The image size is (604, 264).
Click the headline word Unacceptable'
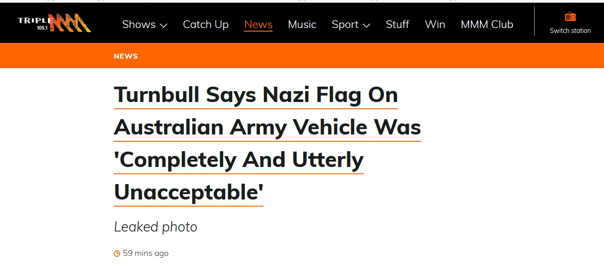(x=189, y=193)
